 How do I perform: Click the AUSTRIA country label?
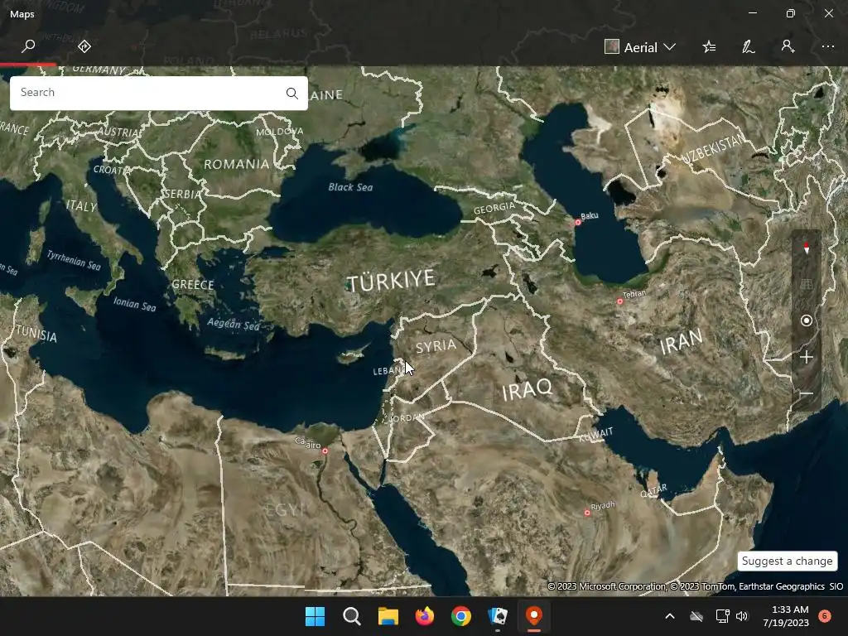click(118, 132)
